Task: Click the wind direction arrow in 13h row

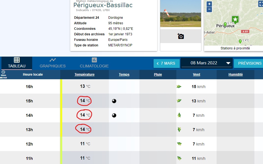Action: tap(179, 129)
